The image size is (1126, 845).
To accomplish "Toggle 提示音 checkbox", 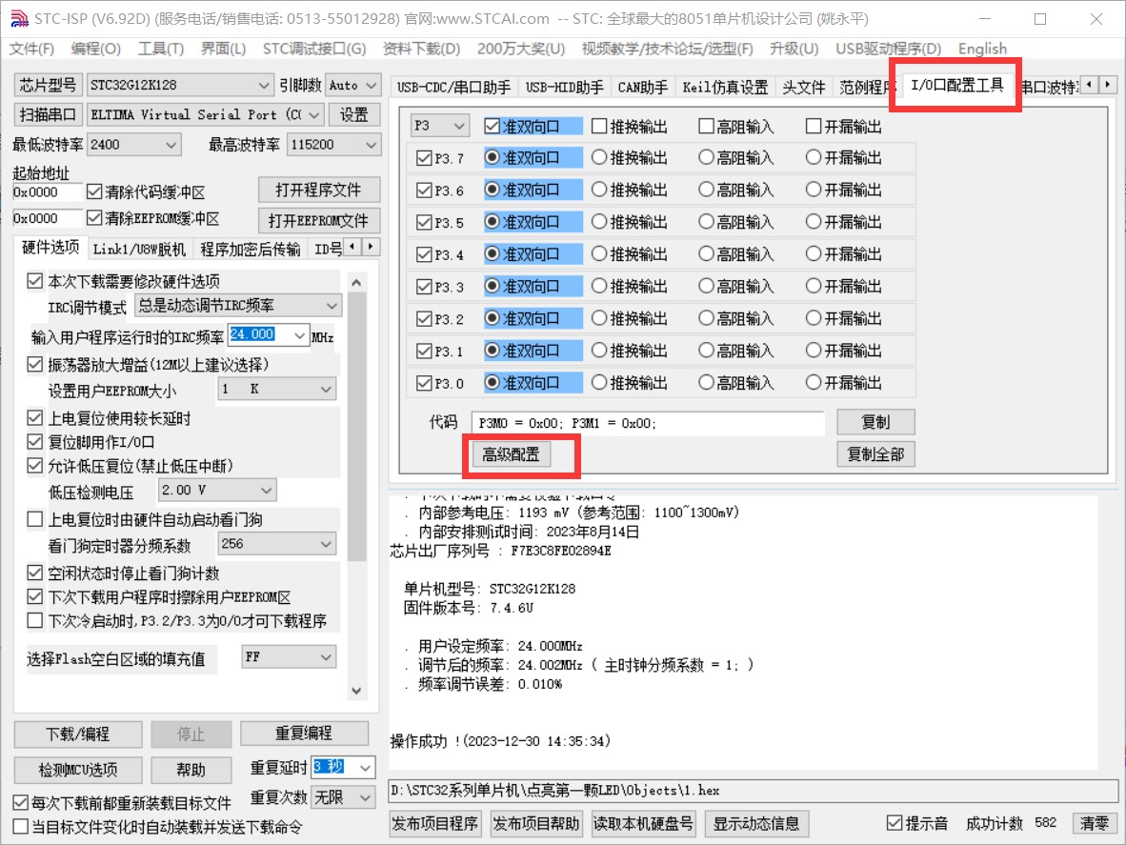I will tap(895, 823).
